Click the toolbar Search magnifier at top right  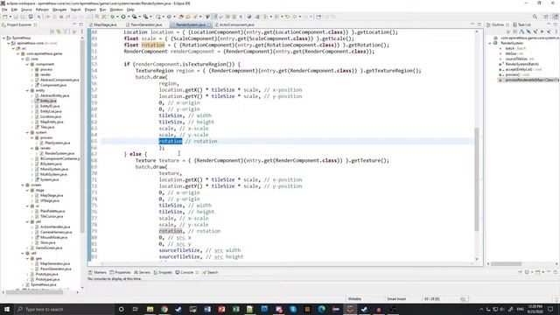click(x=535, y=17)
